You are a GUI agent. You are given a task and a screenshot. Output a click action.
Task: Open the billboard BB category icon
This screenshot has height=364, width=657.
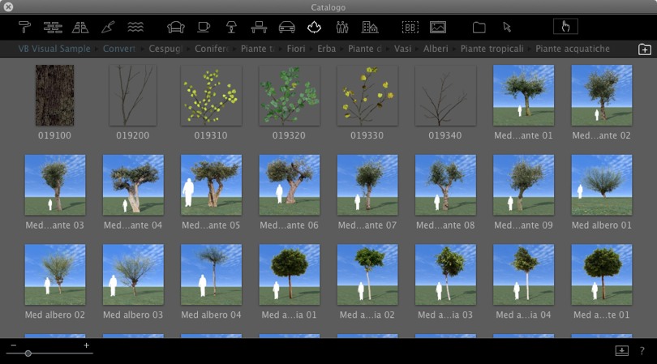click(x=410, y=28)
